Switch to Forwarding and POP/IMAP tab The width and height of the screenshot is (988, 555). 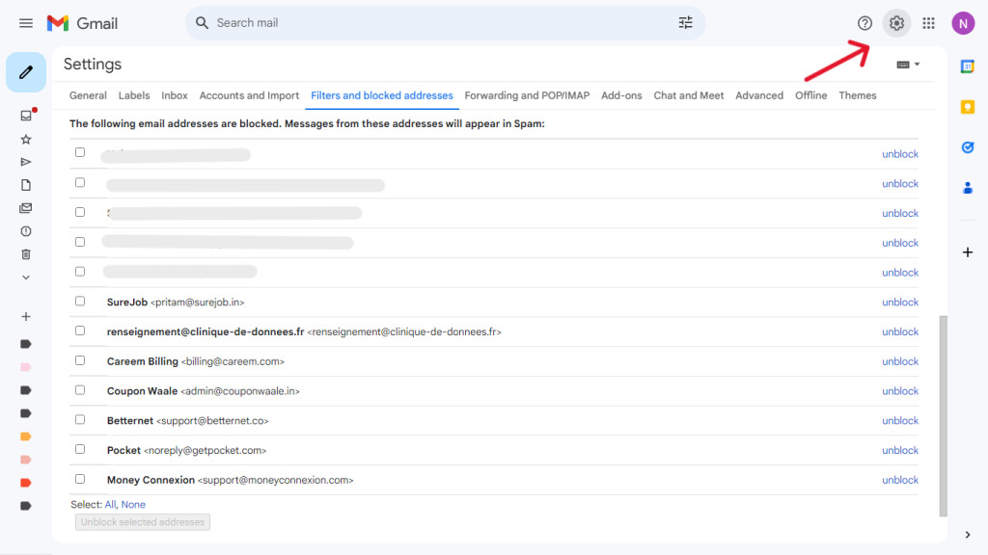click(527, 95)
